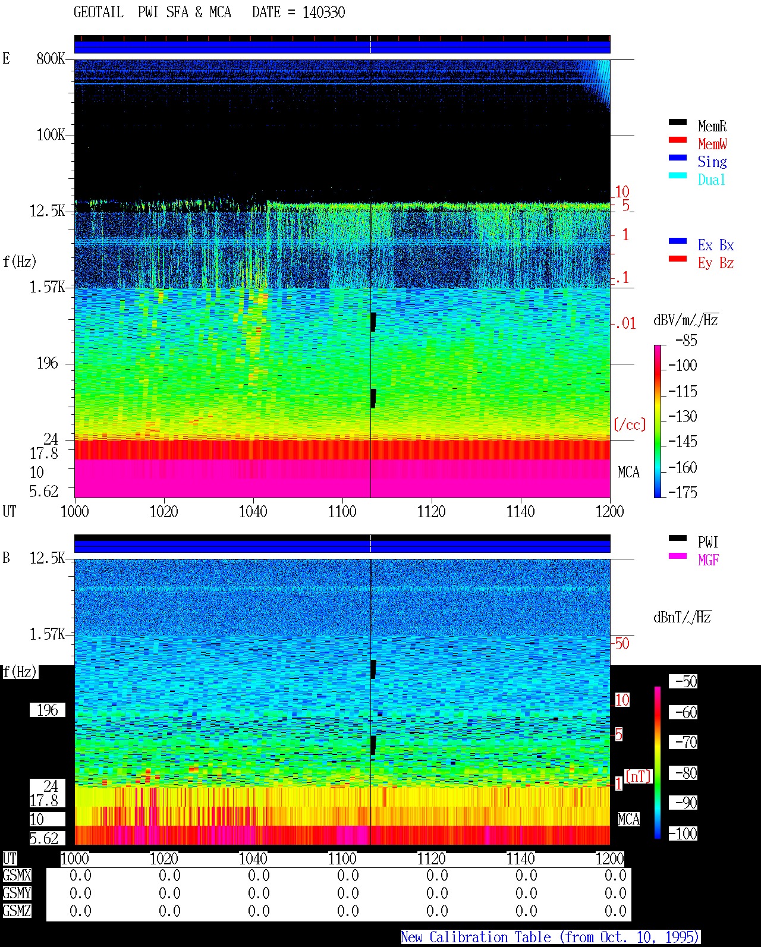The height and width of the screenshot is (947, 761).
Task: Click the GSMY row label
Action: 17,893
